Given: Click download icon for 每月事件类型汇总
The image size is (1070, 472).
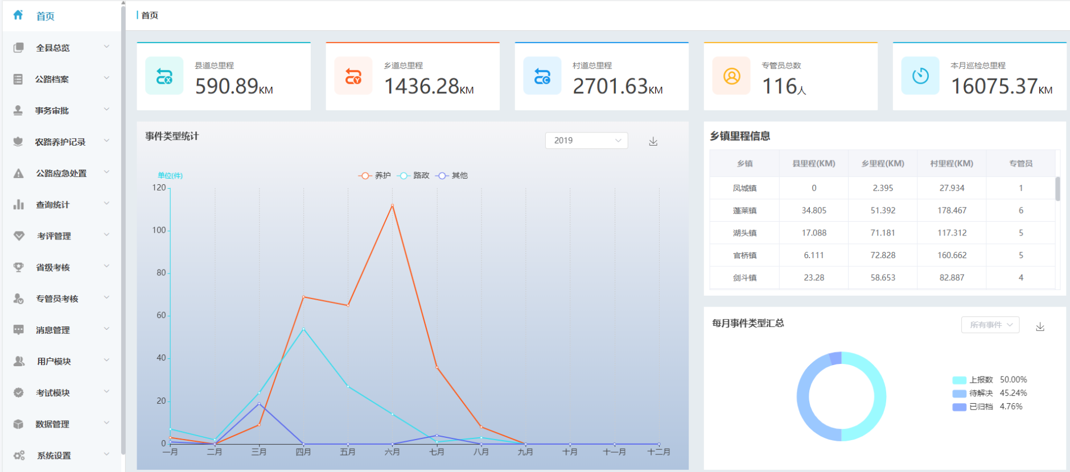Looking at the screenshot, I should click(x=1040, y=326).
